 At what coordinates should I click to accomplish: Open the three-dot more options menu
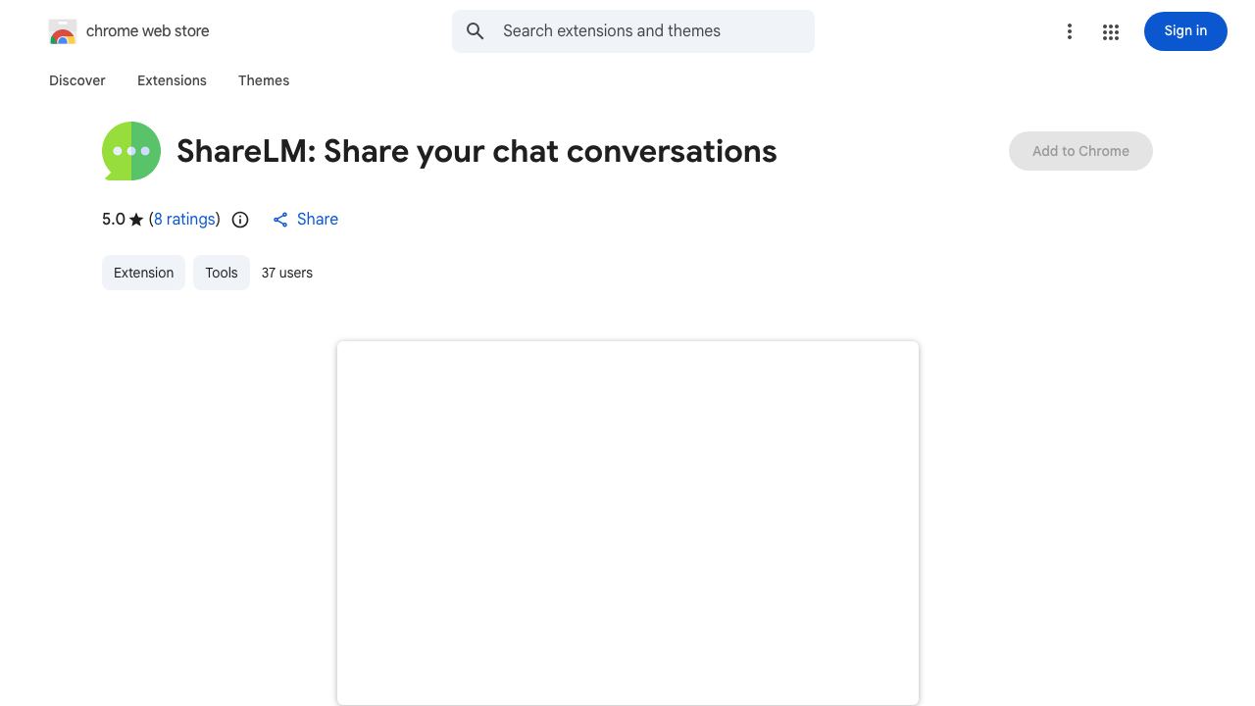coord(1070,31)
